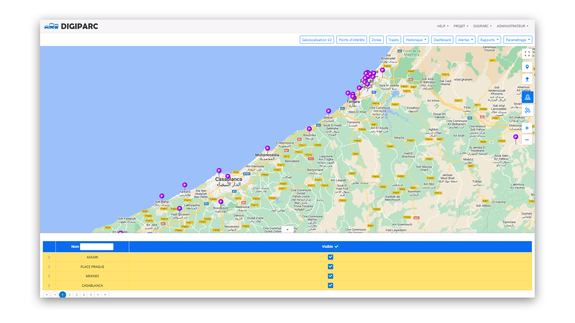The image size is (575, 323).
Task: Zoom out with the minus map button
Action: 527,140
